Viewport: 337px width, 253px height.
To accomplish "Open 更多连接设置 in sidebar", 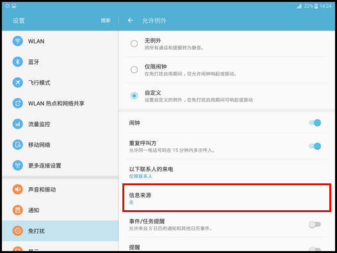I will (60, 165).
